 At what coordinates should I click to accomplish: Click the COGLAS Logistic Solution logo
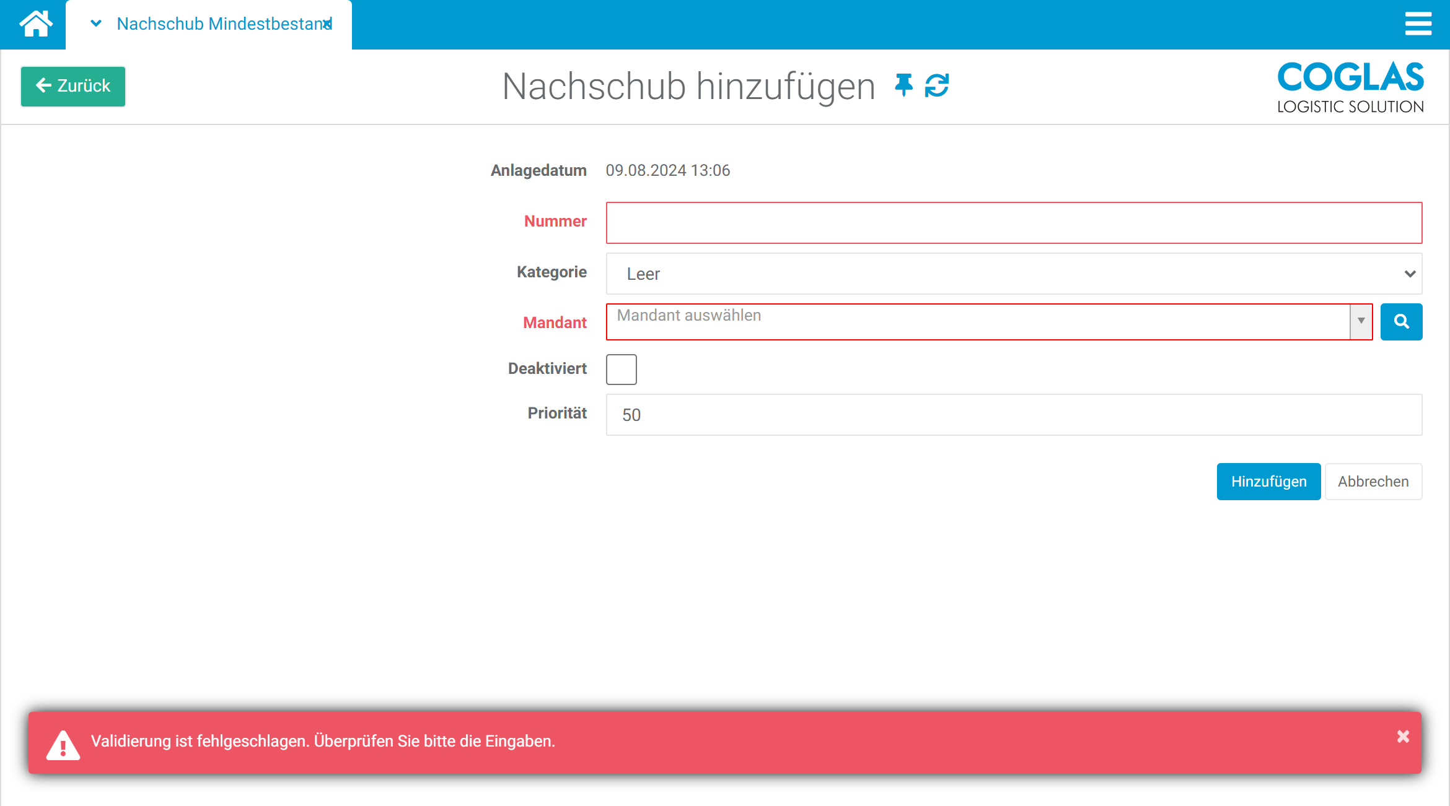click(x=1350, y=86)
